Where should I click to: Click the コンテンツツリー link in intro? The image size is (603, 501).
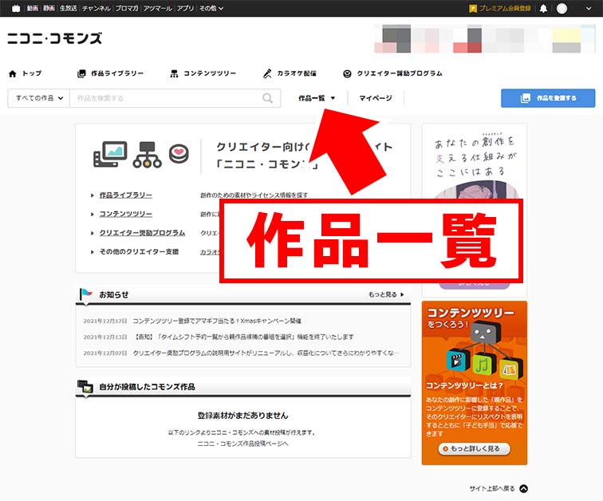[x=126, y=214]
